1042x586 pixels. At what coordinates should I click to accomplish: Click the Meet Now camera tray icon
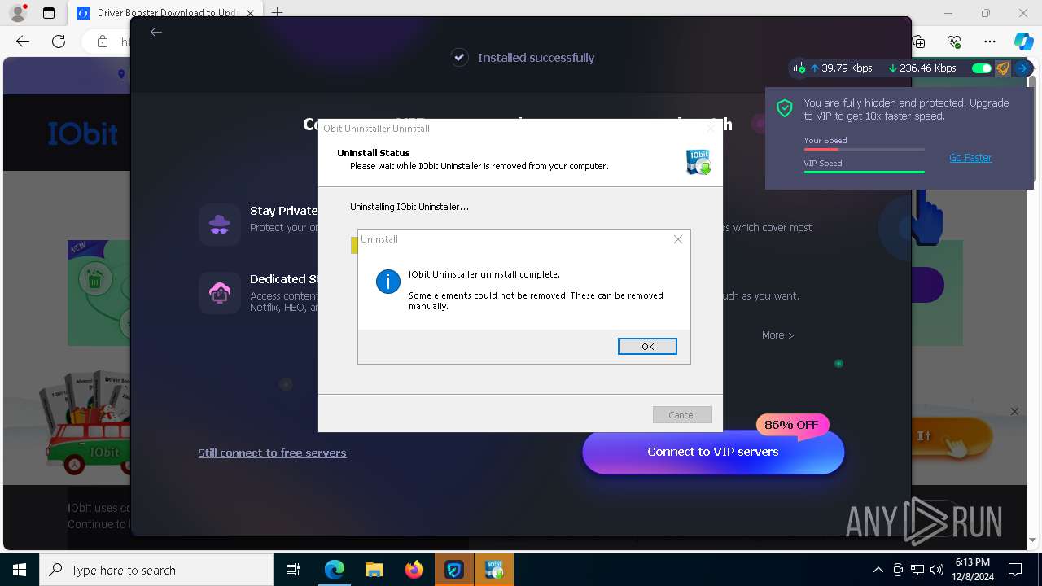pos(898,570)
